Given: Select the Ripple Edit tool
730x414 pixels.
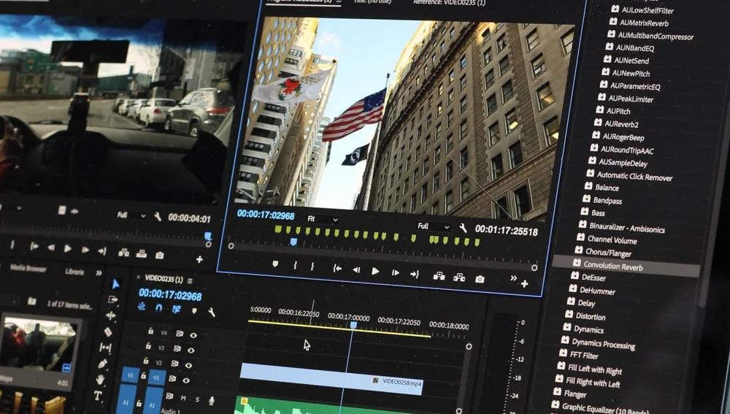Looking at the screenshot, I should pos(110,315).
